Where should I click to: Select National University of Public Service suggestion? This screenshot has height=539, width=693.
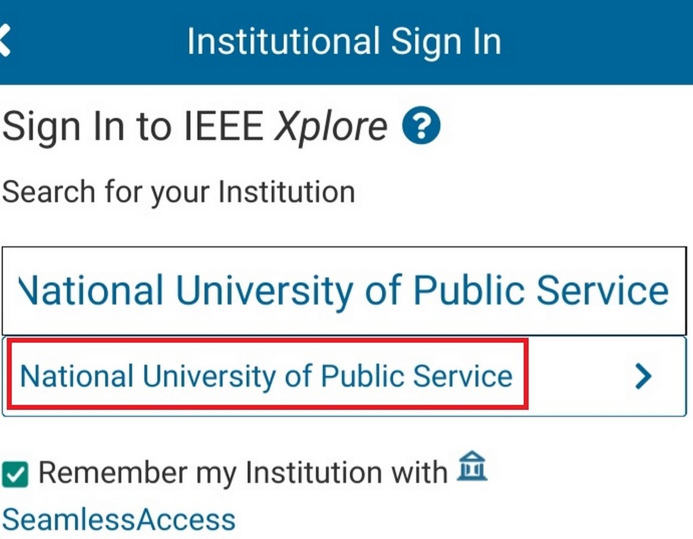tap(344, 376)
